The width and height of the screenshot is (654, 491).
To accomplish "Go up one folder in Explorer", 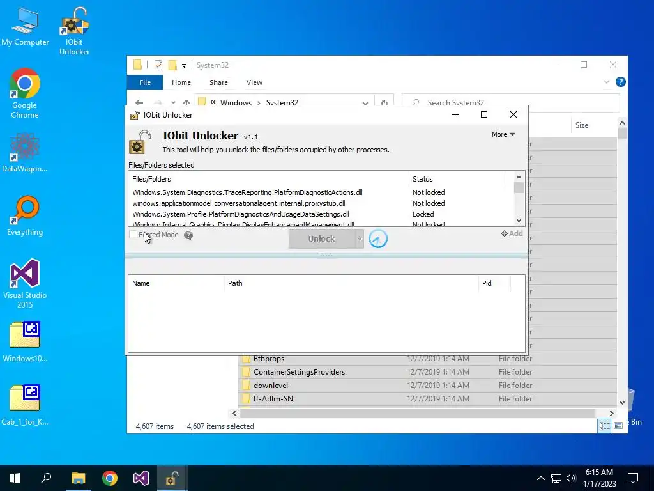I will coord(186,103).
